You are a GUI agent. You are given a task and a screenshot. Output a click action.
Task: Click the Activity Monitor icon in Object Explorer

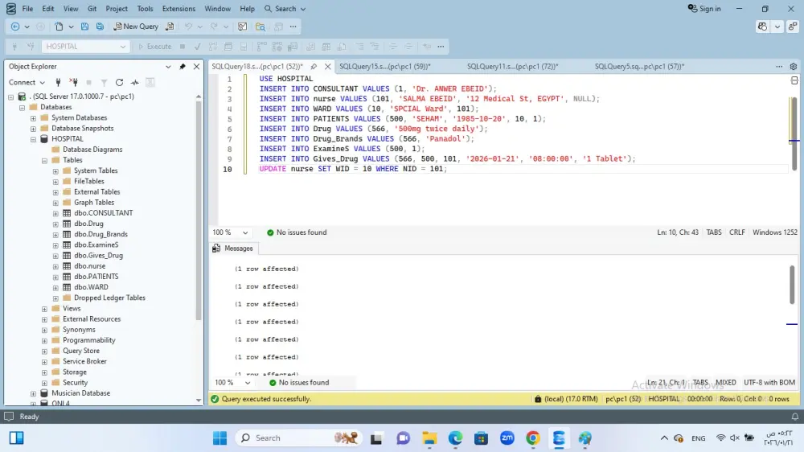(x=135, y=82)
